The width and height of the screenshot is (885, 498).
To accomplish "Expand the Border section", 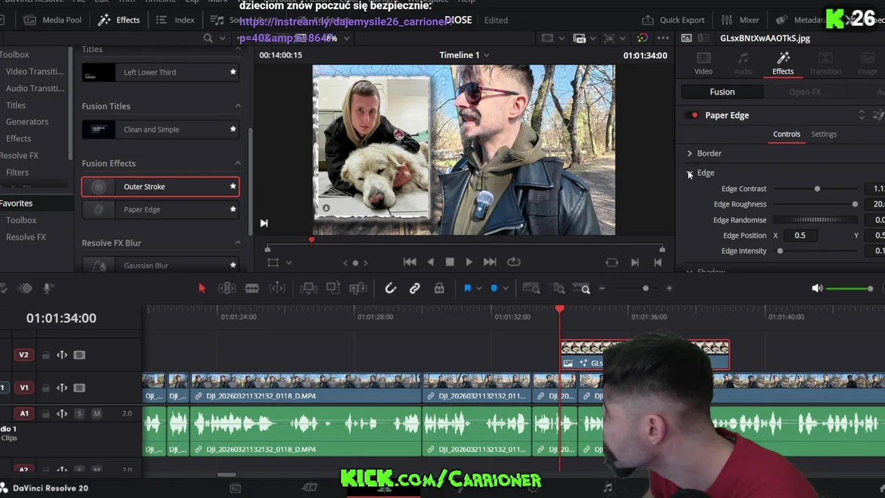I will (x=689, y=154).
